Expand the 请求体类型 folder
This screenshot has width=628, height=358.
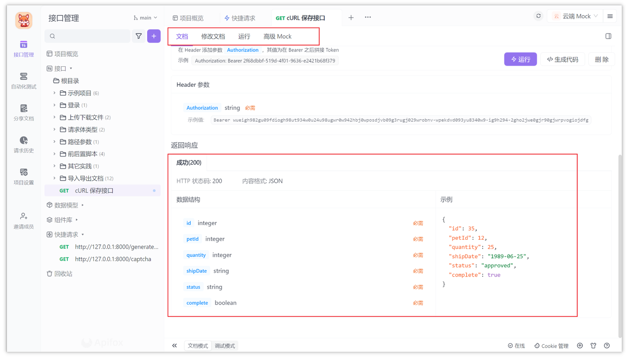click(x=54, y=129)
